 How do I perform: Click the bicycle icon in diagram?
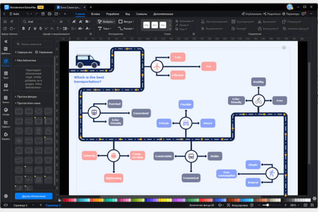click(258, 100)
